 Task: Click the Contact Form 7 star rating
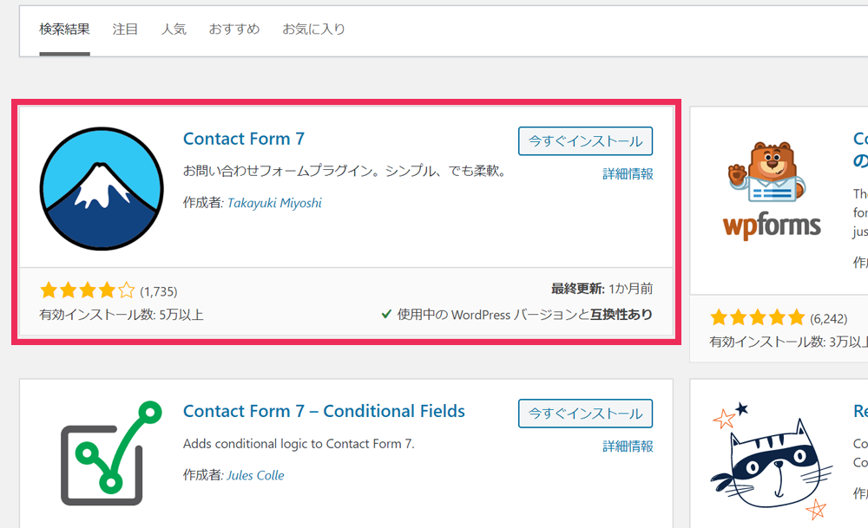click(x=88, y=290)
